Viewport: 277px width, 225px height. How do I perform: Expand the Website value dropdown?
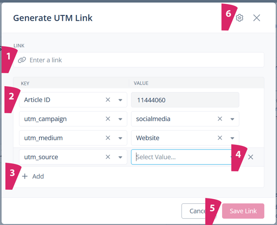232,138
